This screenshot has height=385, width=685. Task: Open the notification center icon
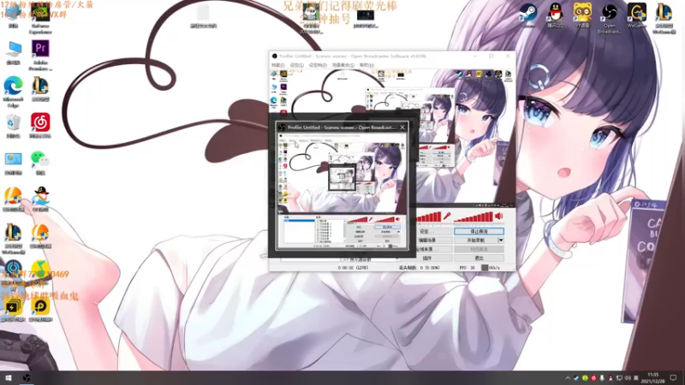click(673, 377)
